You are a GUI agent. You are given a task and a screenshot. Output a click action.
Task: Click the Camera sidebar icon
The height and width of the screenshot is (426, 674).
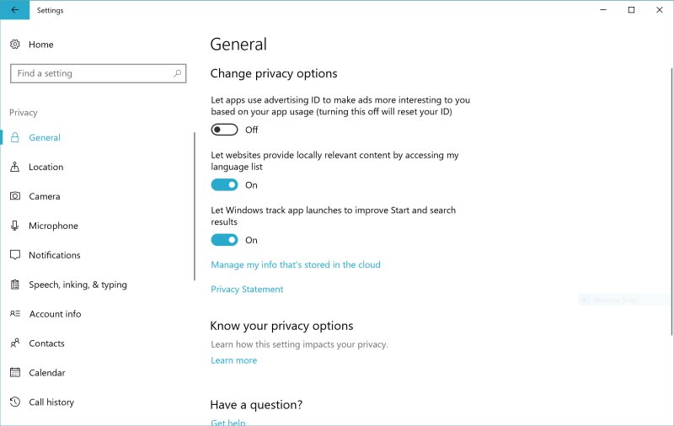click(x=15, y=196)
